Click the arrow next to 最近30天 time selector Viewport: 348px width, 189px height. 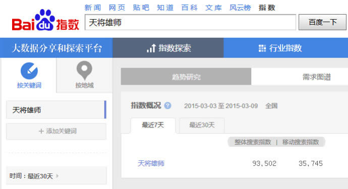pyautogui.click(x=57, y=176)
